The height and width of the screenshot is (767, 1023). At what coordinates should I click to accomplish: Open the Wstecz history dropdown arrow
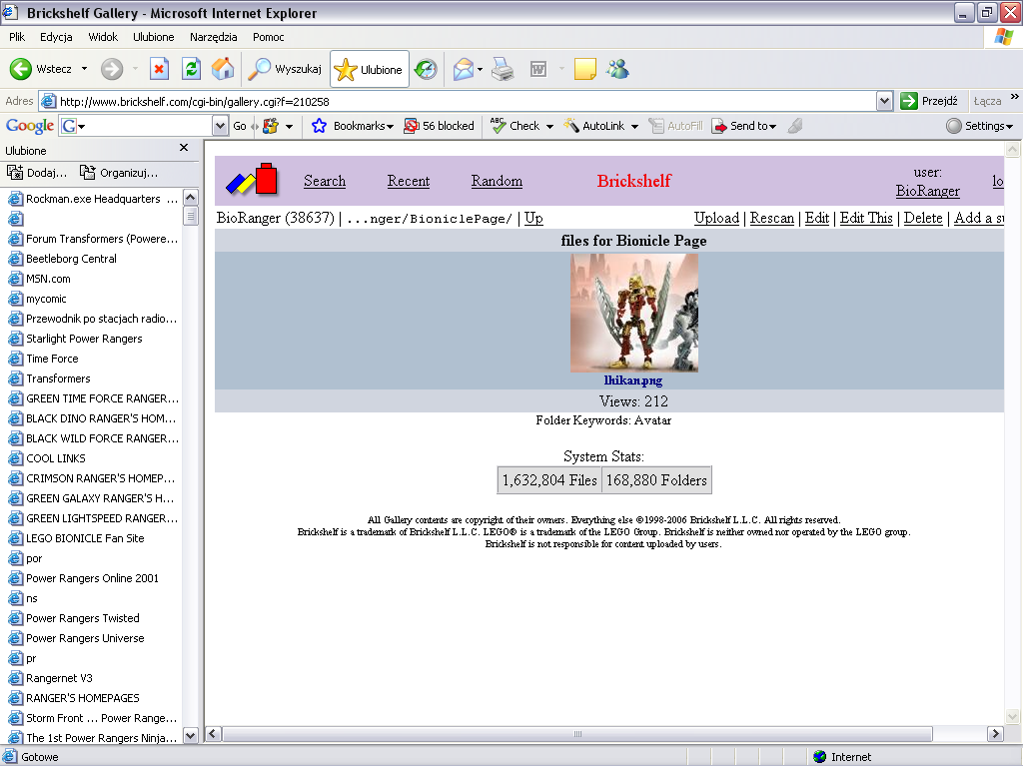click(84, 69)
